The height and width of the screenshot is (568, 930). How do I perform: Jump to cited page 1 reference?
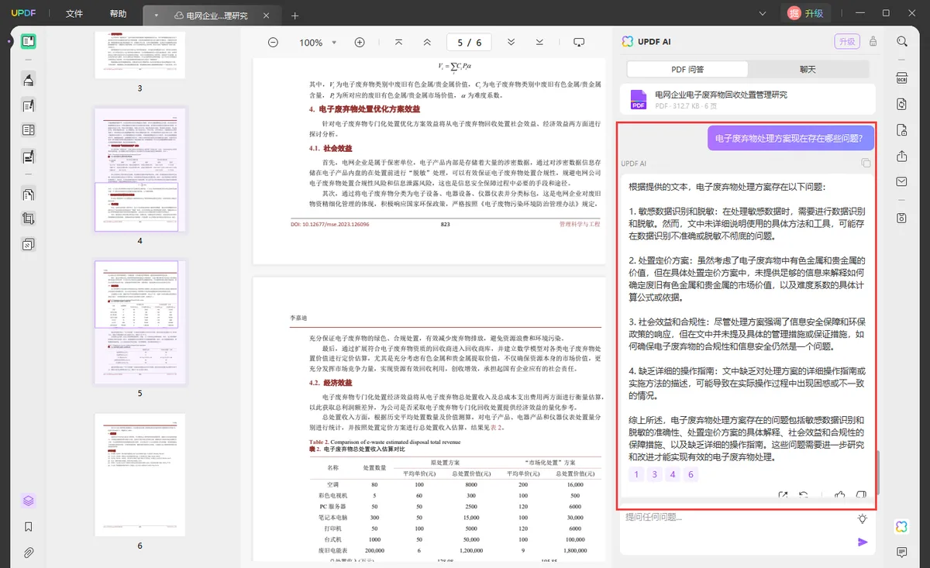pos(637,475)
